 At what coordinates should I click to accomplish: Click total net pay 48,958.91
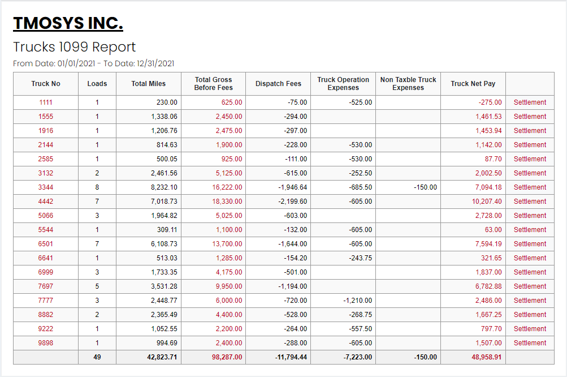tap(486, 357)
